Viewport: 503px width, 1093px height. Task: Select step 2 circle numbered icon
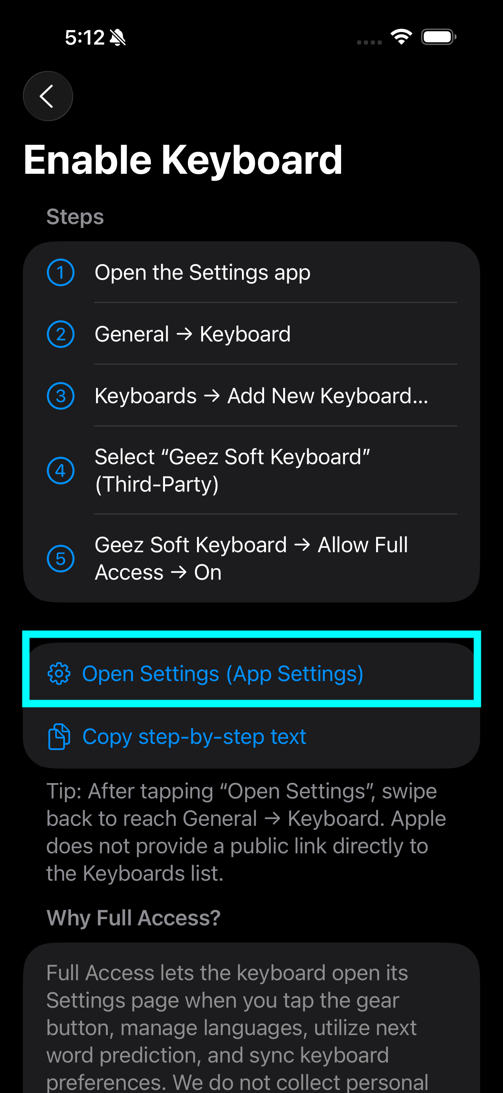[61, 334]
